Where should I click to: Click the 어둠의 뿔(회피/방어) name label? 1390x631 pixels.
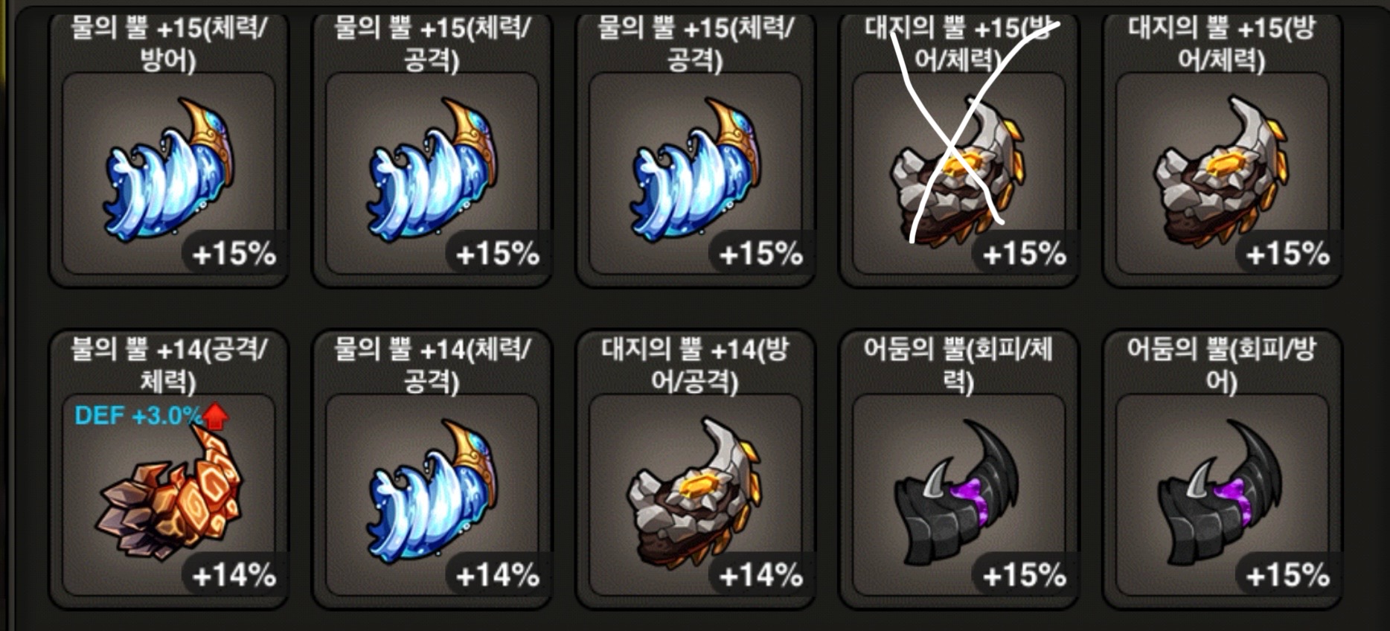1220,365
